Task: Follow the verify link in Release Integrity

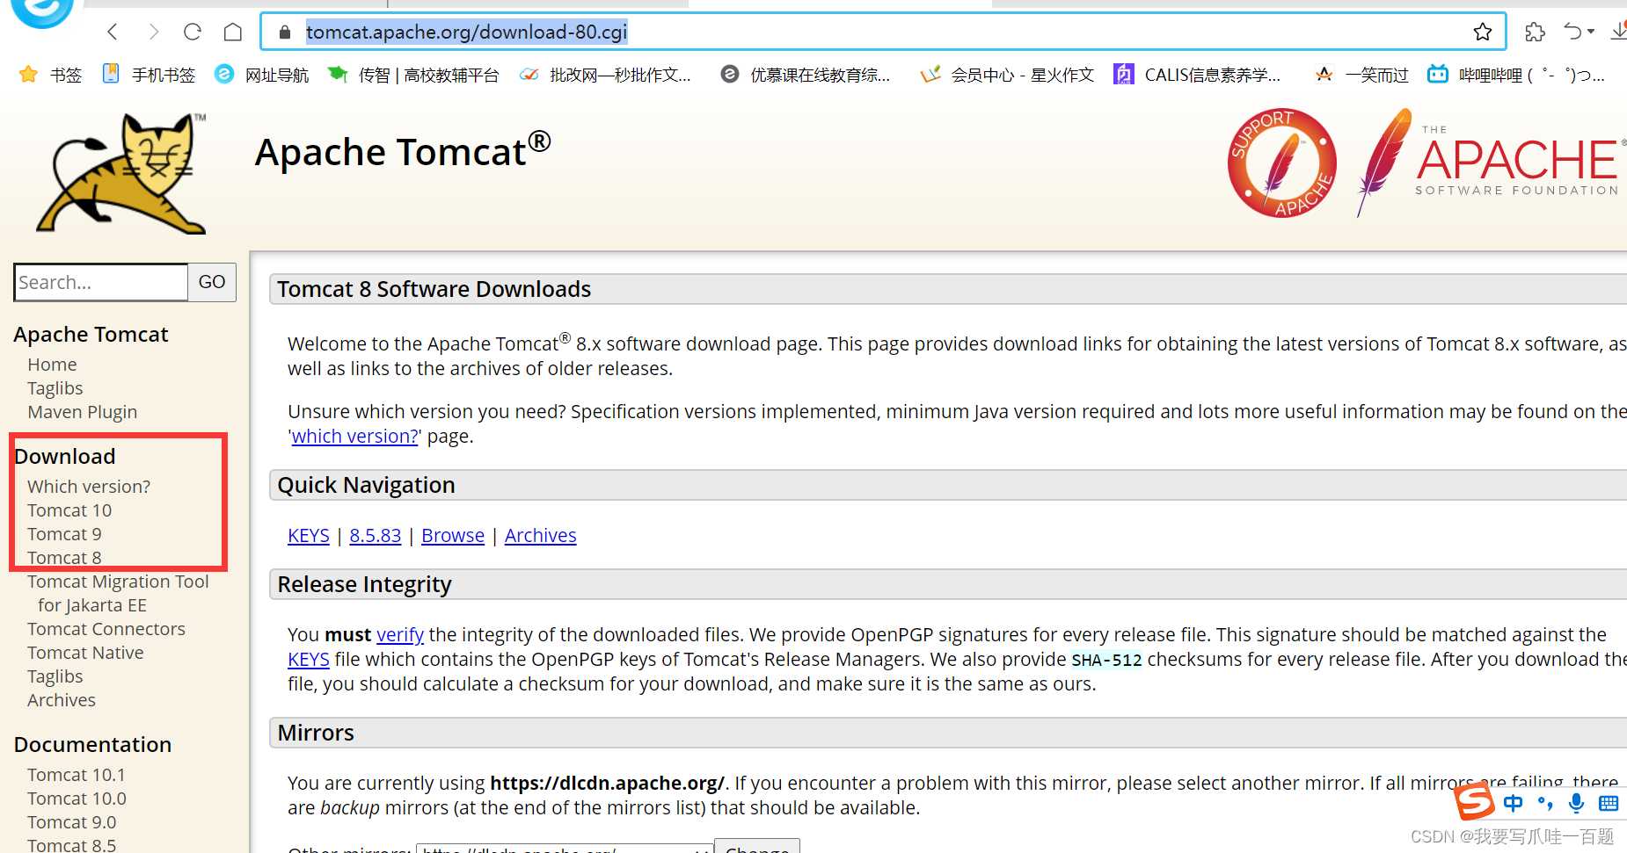Action: click(400, 635)
